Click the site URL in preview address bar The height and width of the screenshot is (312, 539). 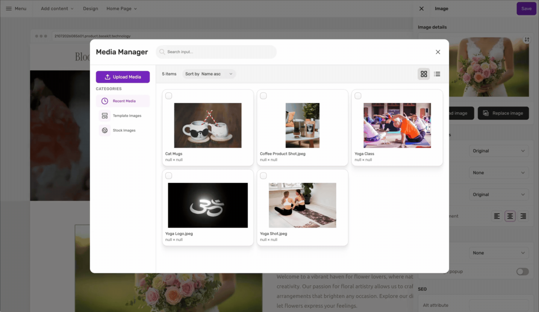(93, 36)
